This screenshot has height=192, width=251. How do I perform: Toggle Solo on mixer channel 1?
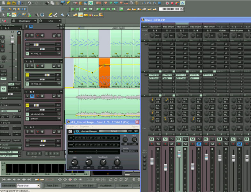[x=158, y=139]
